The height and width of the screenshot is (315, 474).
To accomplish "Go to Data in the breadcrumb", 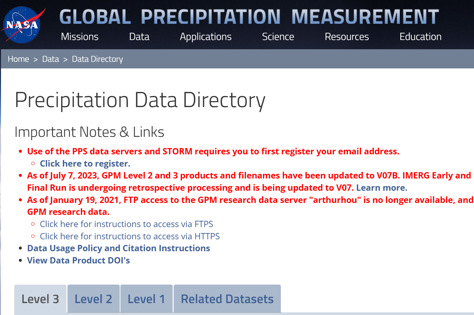I will pyautogui.click(x=51, y=59).
